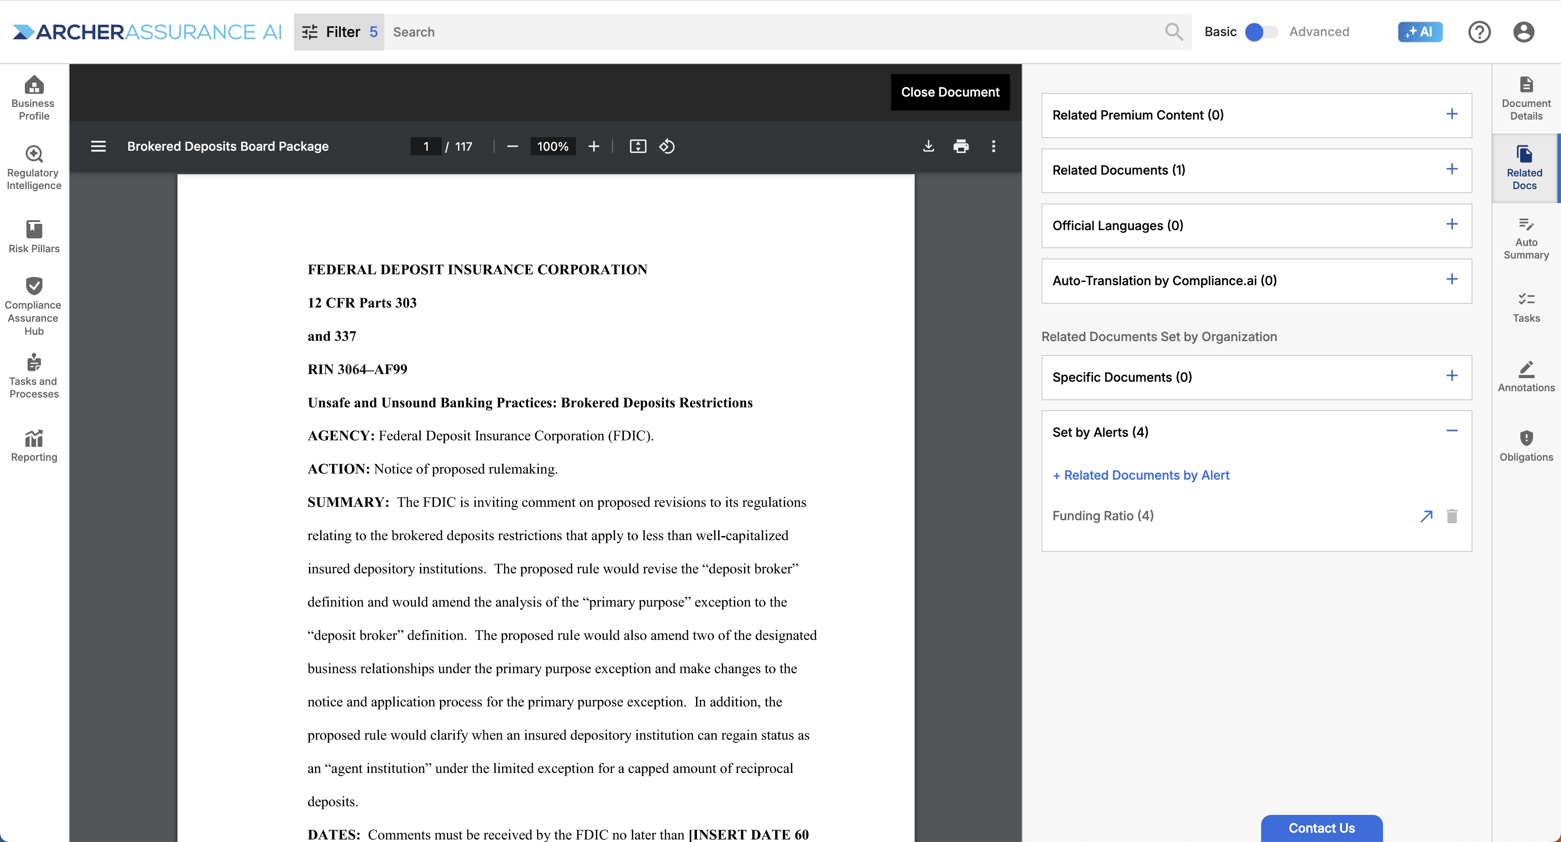Download the PDF document
This screenshot has width=1561, height=842.
[x=928, y=147]
